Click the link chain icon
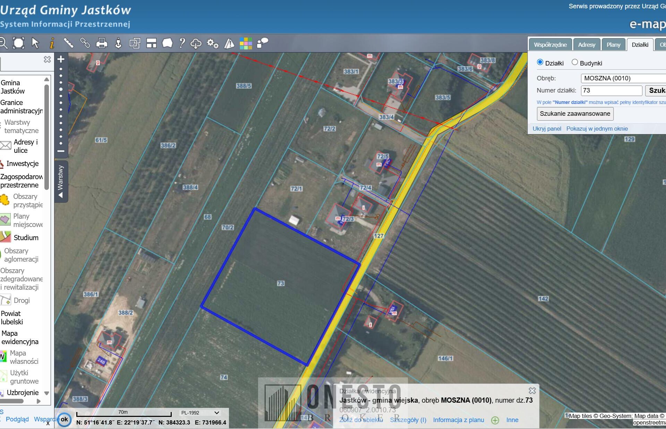 pyautogui.click(x=85, y=43)
